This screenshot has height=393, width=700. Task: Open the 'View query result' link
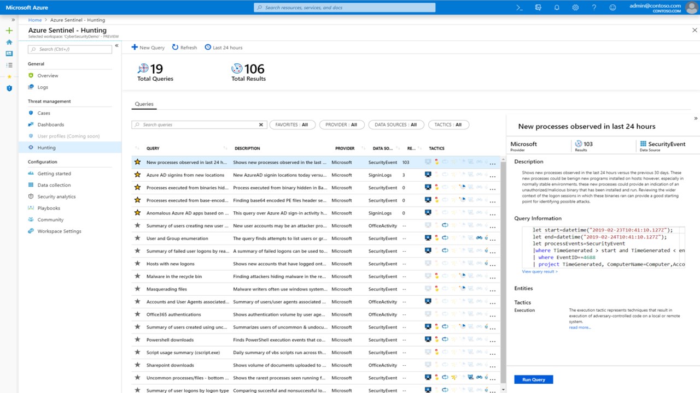click(x=540, y=271)
